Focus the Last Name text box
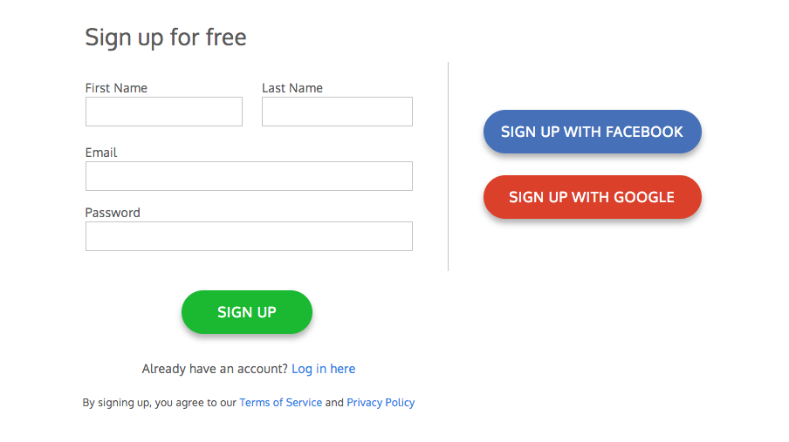The height and width of the screenshot is (442, 789). [337, 112]
